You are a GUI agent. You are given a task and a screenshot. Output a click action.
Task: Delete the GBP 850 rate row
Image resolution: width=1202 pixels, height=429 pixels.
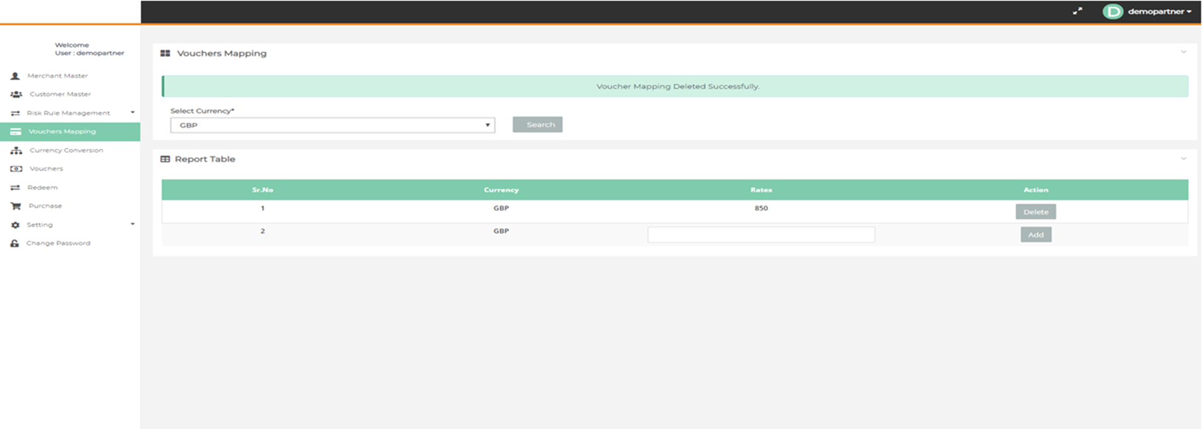pyautogui.click(x=1035, y=212)
